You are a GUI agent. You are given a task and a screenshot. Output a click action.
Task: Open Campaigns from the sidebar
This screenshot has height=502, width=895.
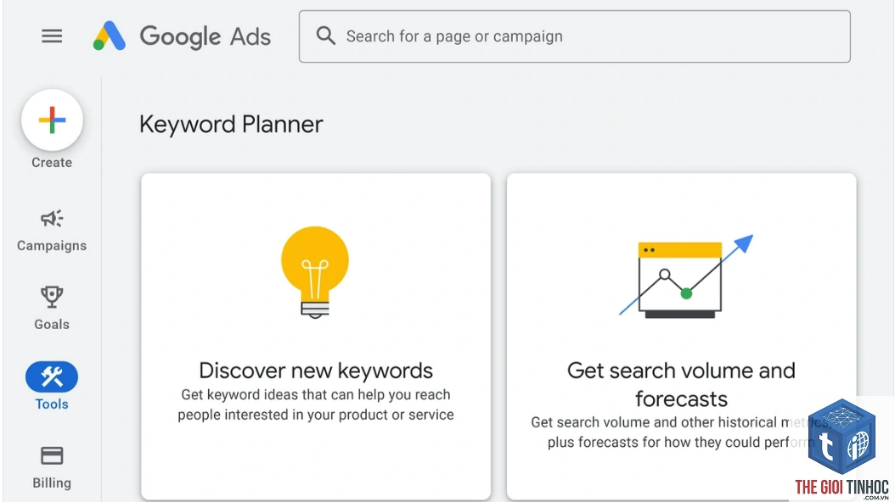coord(52,231)
